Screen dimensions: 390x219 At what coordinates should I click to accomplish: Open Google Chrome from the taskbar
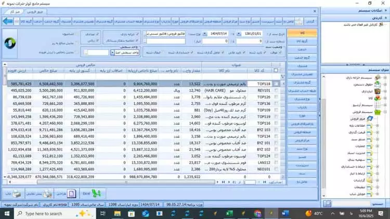click(x=257, y=213)
